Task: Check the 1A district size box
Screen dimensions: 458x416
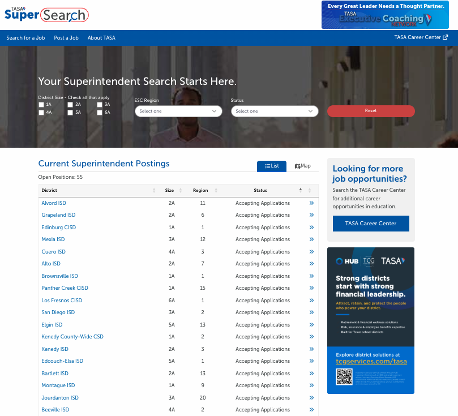Action: 41,105
